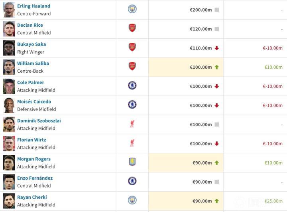The width and height of the screenshot is (287, 212).
Task: Open Erling Haaland's player profile link
Action: (x=33, y=6)
